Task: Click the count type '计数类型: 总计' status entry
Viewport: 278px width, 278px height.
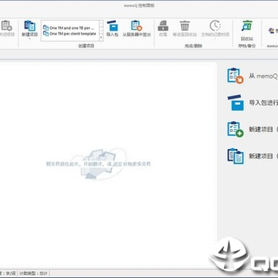Action: tap(33, 273)
